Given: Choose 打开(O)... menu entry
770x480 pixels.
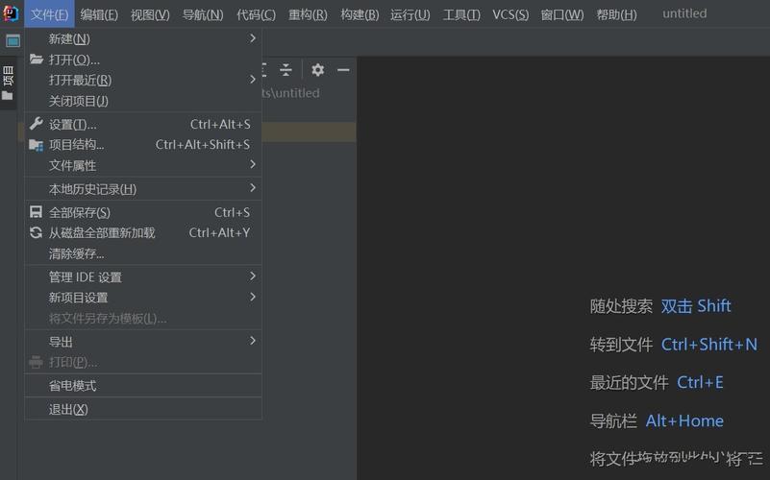Looking at the screenshot, I should [143, 60].
